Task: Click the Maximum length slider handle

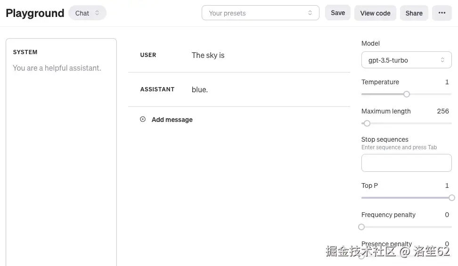Action: [367, 123]
